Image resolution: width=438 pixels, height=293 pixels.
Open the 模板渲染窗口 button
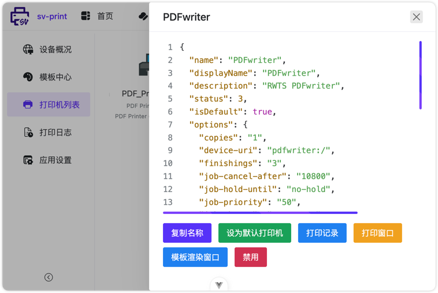(x=195, y=257)
